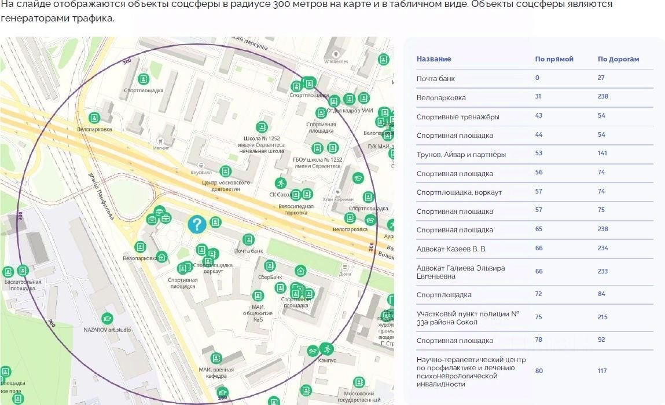Image resolution: width=665 pixels, height=405 pixels.
Task: Click the blue question mark location marker
Action: click(x=197, y=224)
